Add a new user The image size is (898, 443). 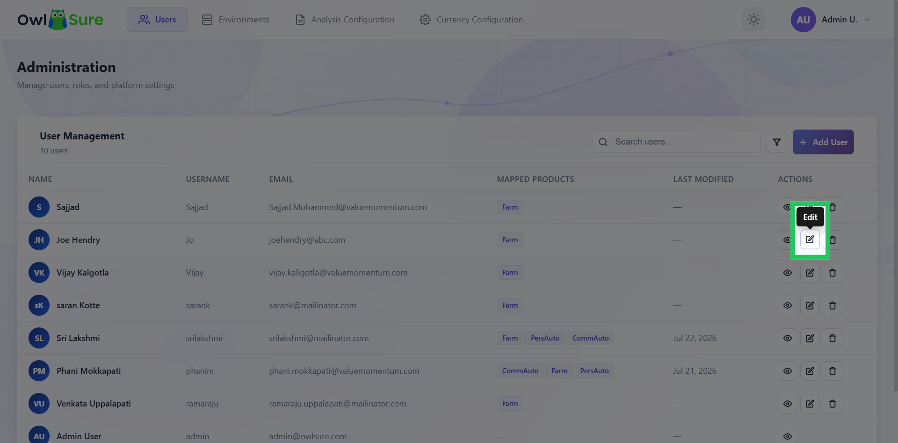(823, 142)
